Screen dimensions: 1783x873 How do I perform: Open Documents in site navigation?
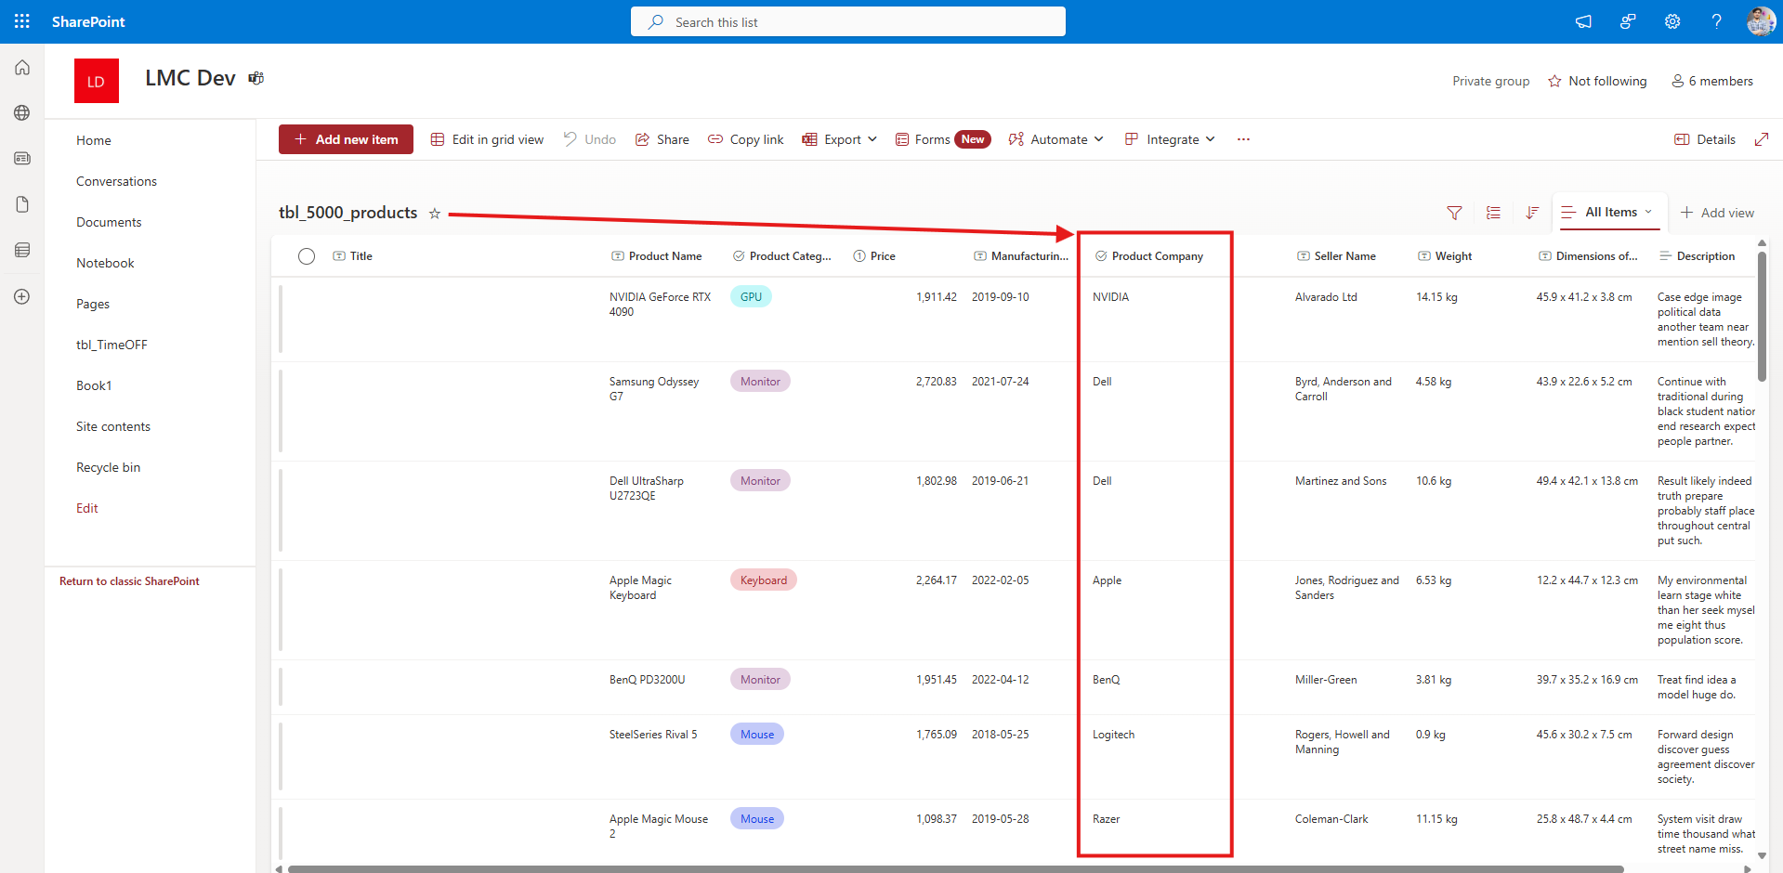point(110,222)
